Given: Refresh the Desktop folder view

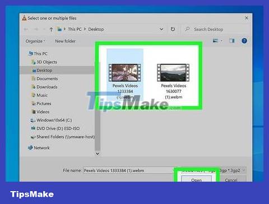Looking at the screenshot, I should (173, 29).
